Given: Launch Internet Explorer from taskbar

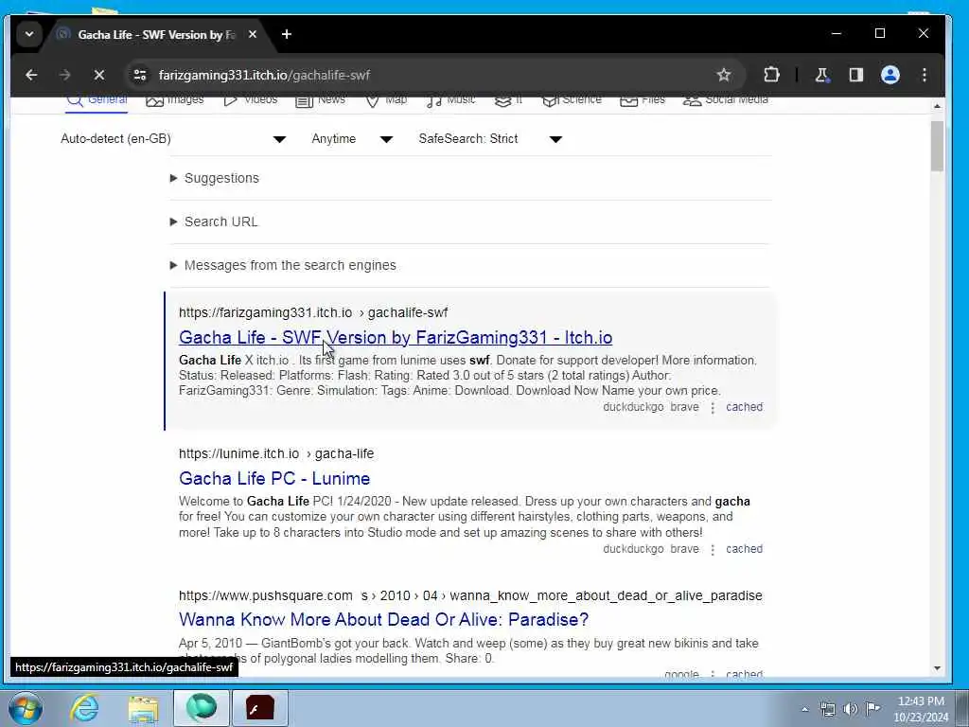Looking at the screenshot, I should (84, 708).
